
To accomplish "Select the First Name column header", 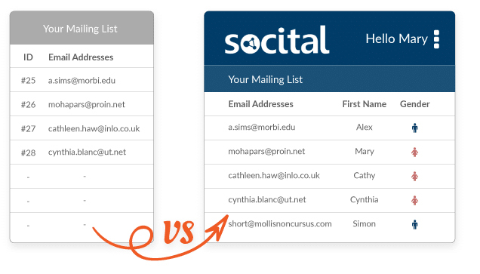I will click(365, 104).
